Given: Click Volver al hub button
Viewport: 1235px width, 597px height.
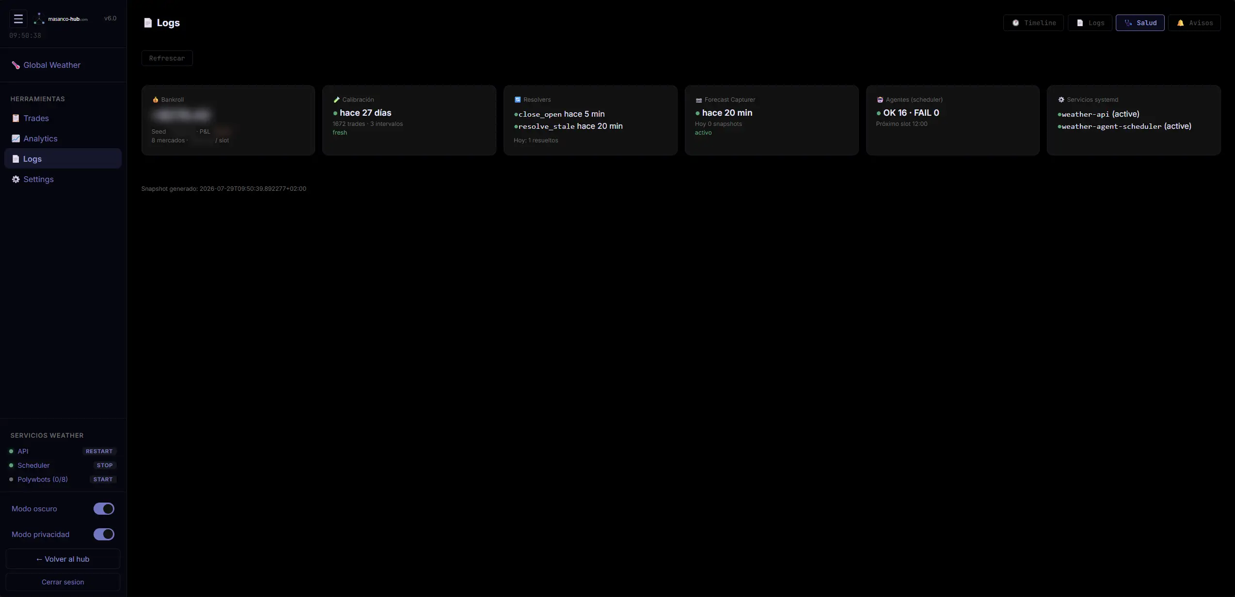Looking at the screenshot, I should click(x=63, y=559).
